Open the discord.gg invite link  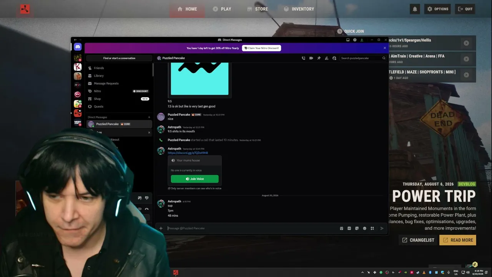tap(188, 153)
